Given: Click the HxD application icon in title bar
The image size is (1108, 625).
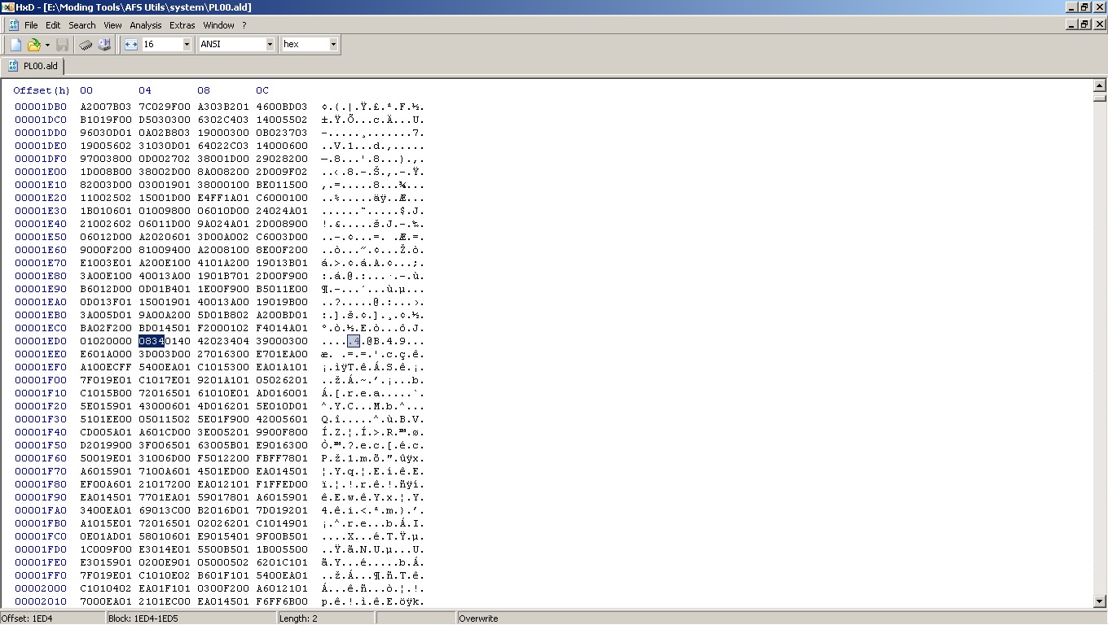Looking at the screenshot, I should (7, 7).
